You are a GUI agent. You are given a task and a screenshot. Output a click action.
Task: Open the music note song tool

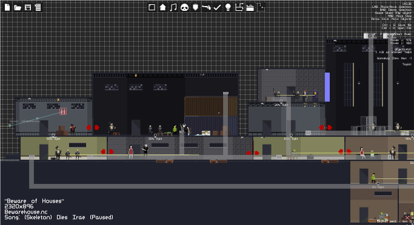(173, 7)
